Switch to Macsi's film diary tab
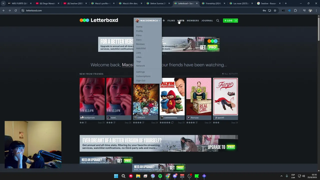This screenshot has height=180, width=320. point(130,3)
